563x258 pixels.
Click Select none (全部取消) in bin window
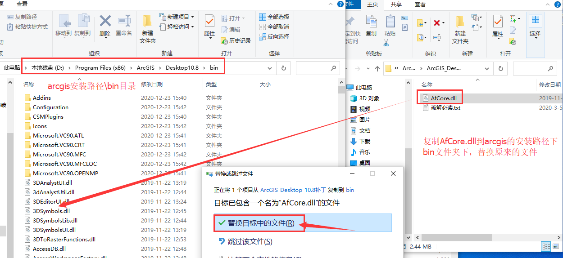[x=274, y=27]
